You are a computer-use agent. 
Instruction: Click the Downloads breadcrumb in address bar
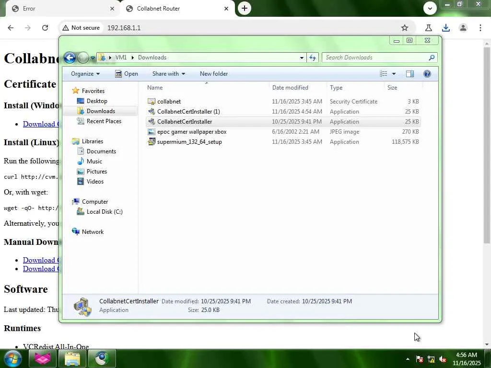point(152,57)
